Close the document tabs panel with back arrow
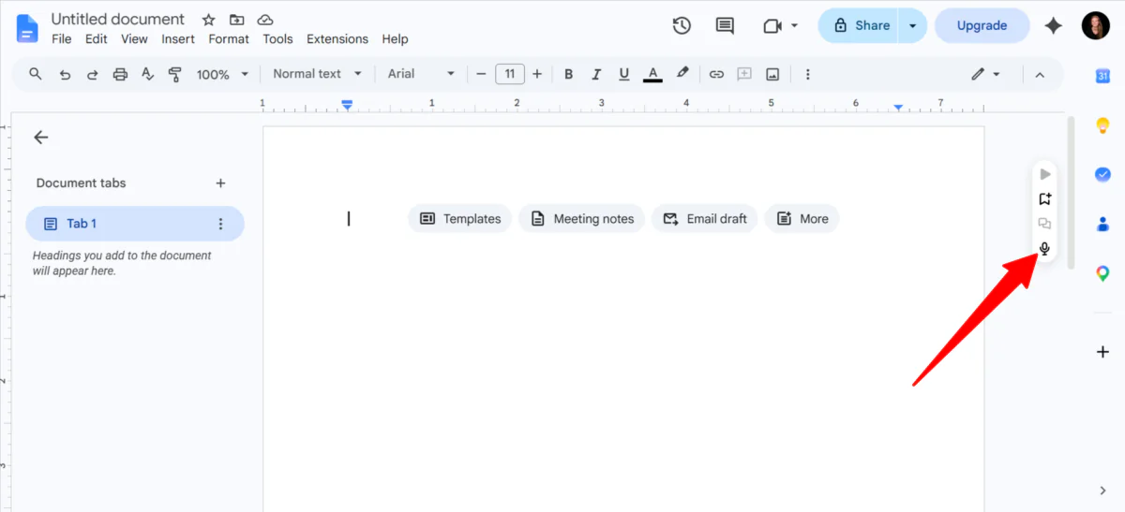 point(40,138)
